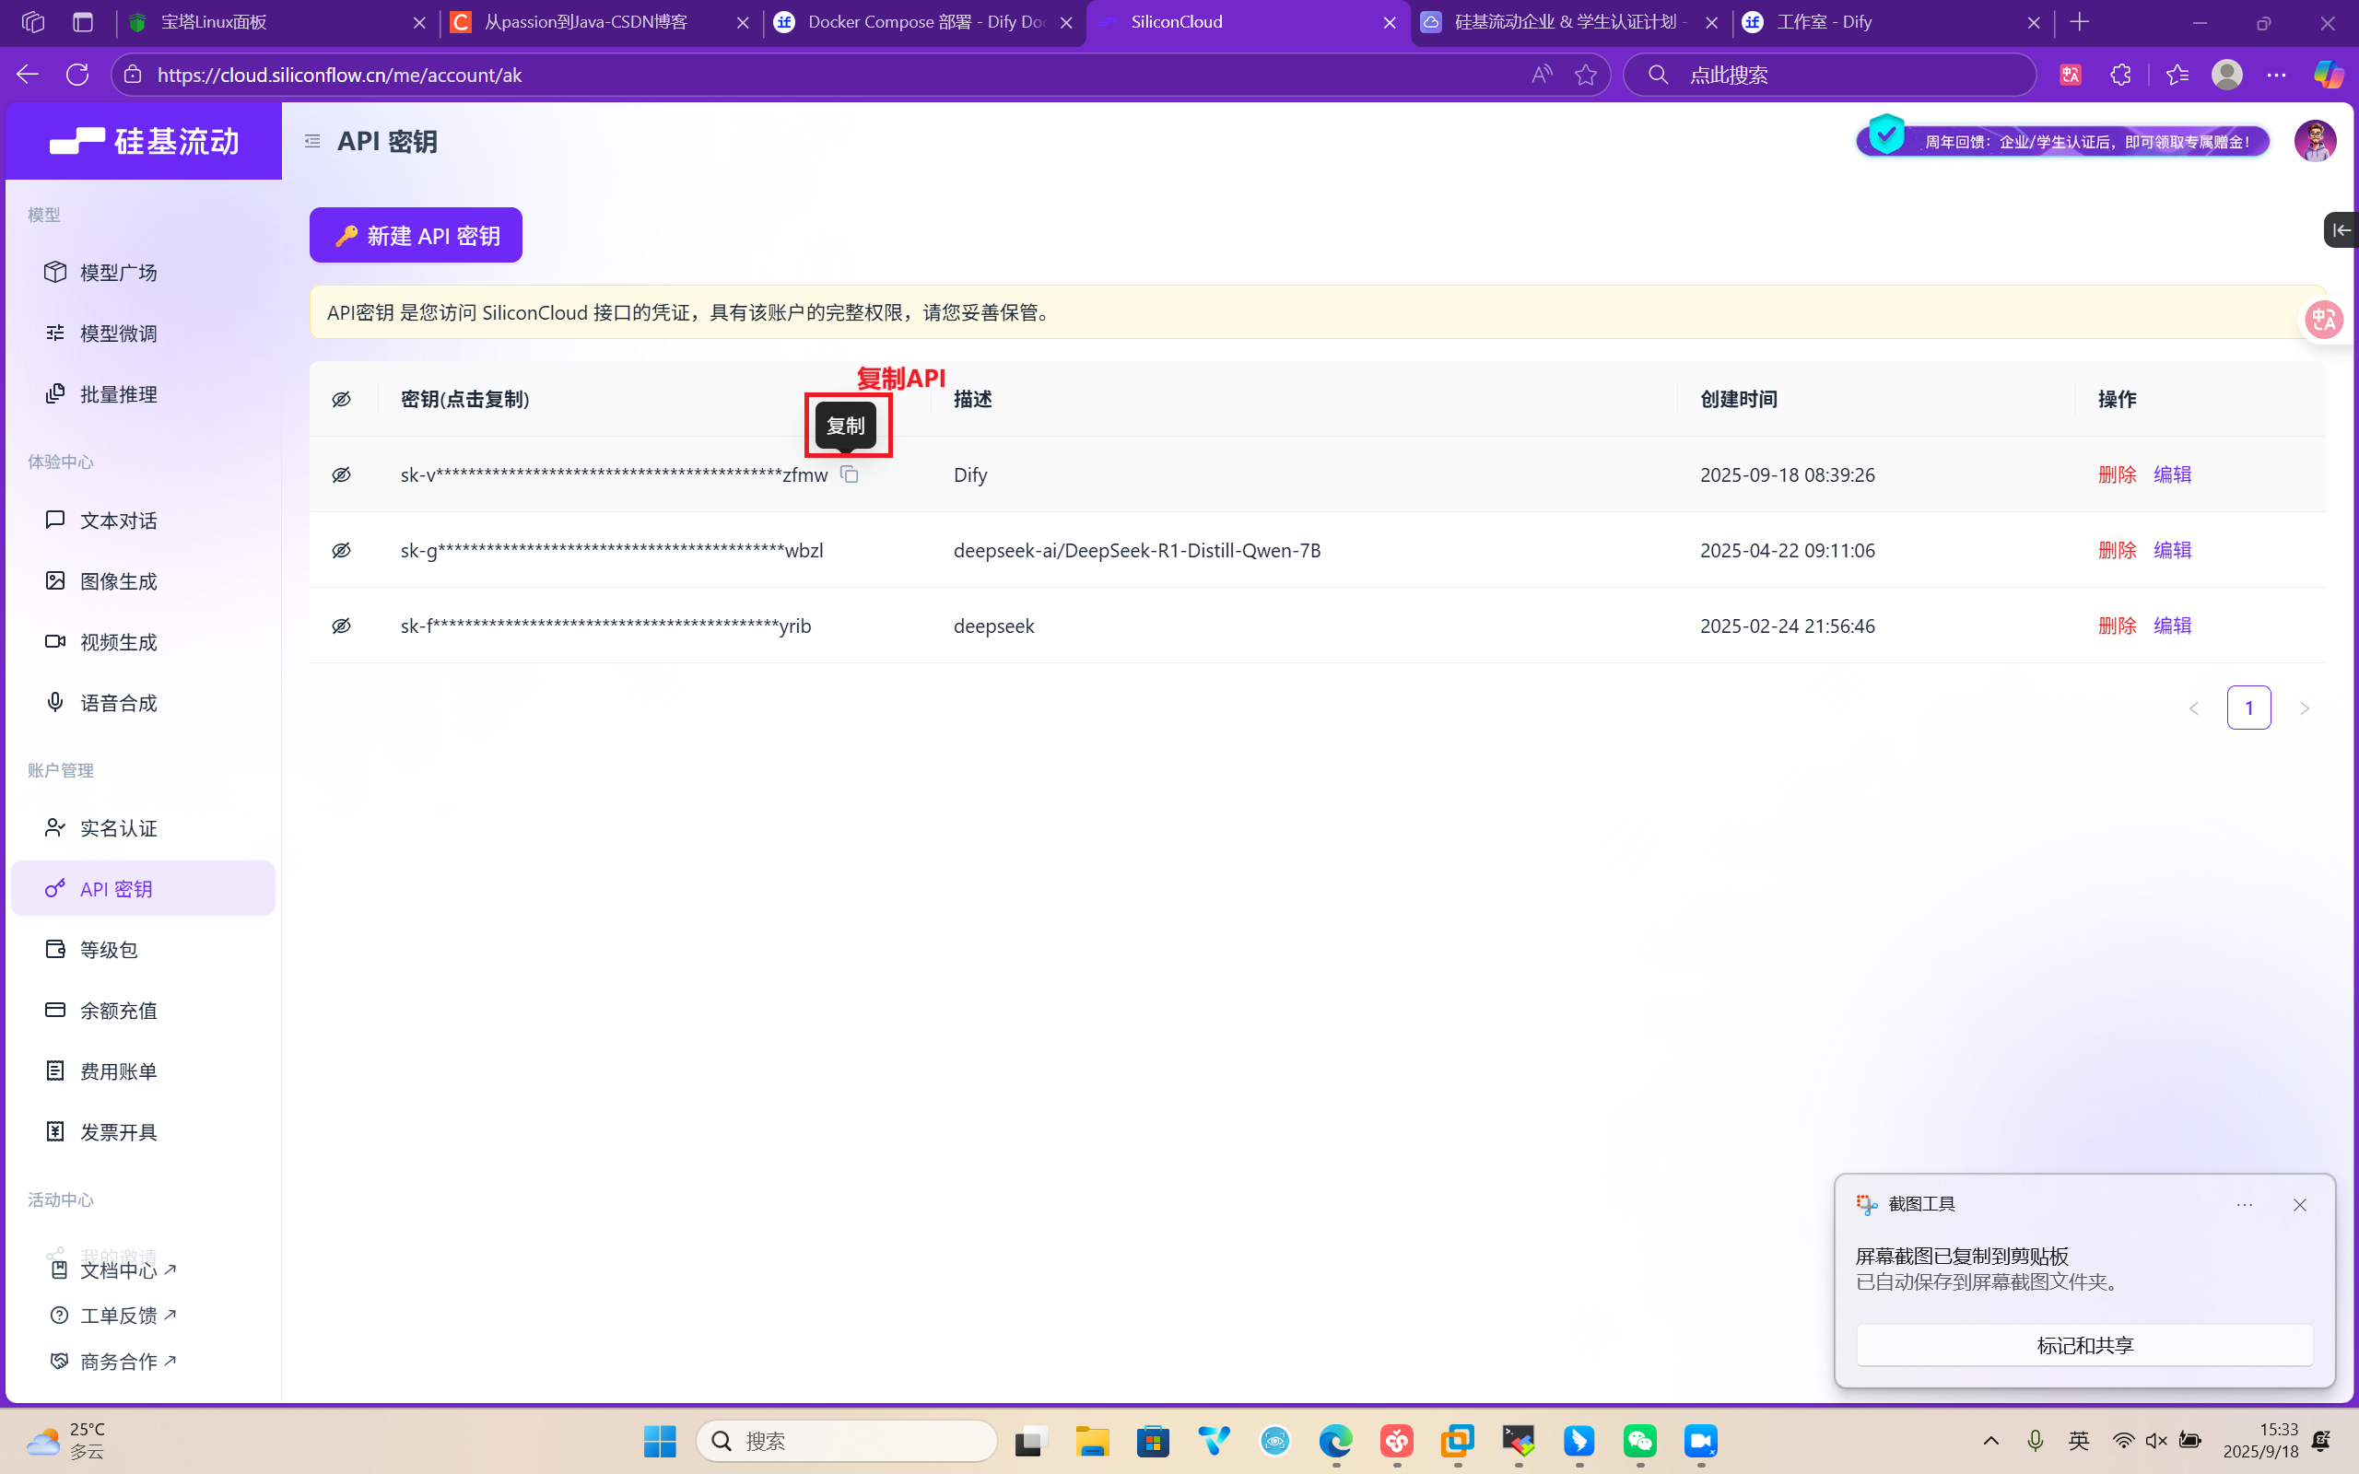Collapse the sidebar using the icon beside API 密钥
Viewport: 2359px width, 1474px height.
coord(312,140)
